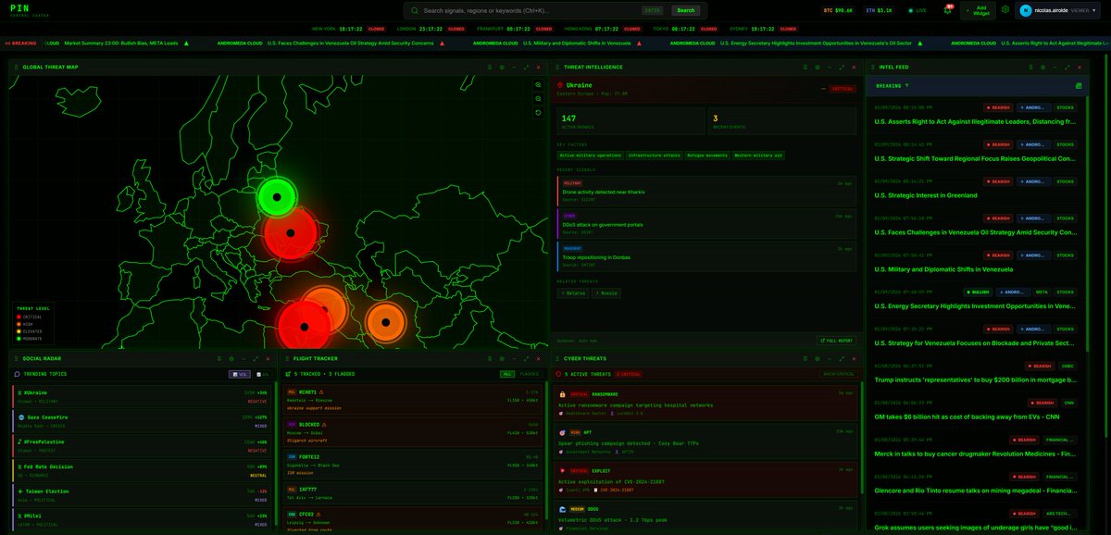The height and width of the screenshot is (535, 1111).
Task: Click the Global Threat Map drag handle
Action: point(16,67)
